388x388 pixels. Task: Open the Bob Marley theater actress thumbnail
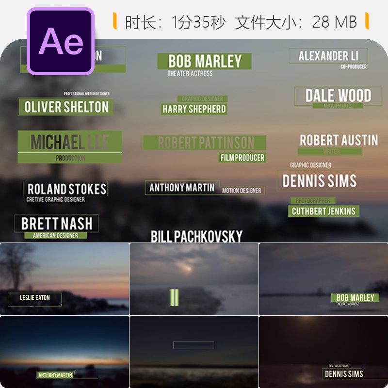[x=323, y=279]
